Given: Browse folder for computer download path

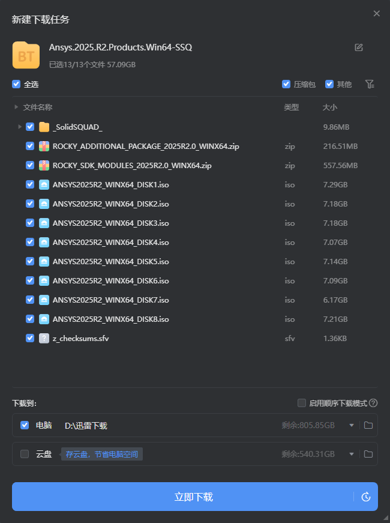Looking at the screenshot, I should pyautogui.click(x=368, y=425).
